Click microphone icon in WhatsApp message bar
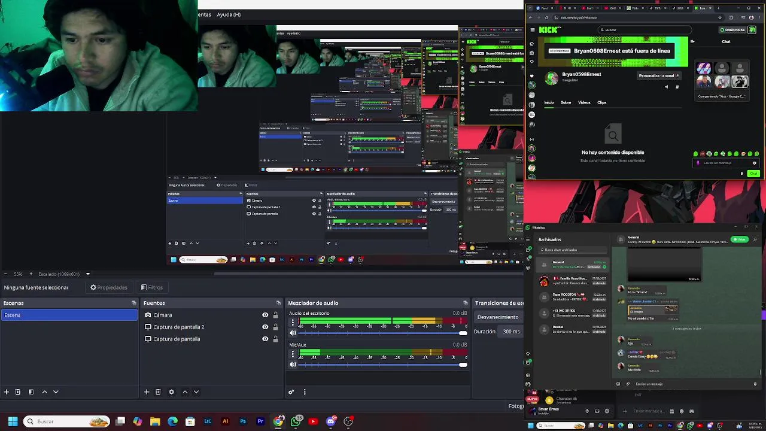766x431 pixels. [755, 384]
